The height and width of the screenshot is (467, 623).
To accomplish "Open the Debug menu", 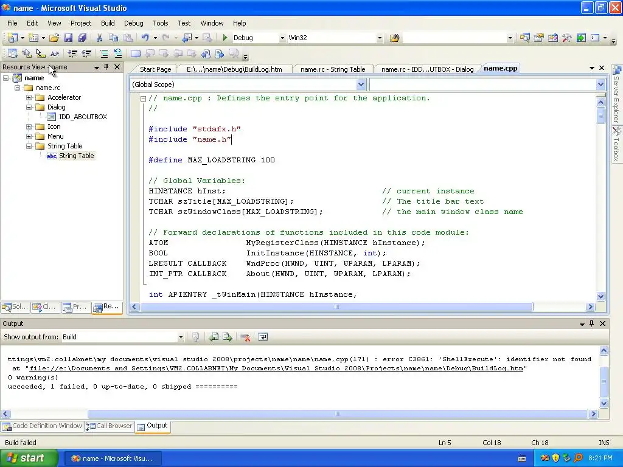I will coord(133,23).
